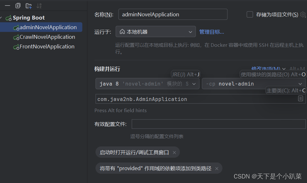
Task: Click the 有效配置文件 input field
Action: (218, 124)
